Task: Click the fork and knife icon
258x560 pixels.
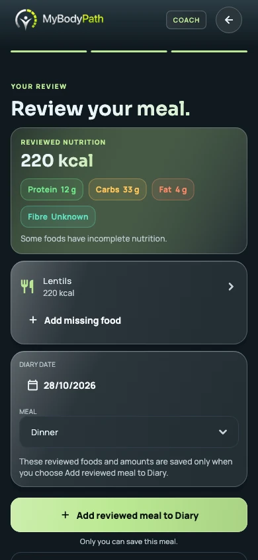Action: pyautogui.click(x=27, y=287)
